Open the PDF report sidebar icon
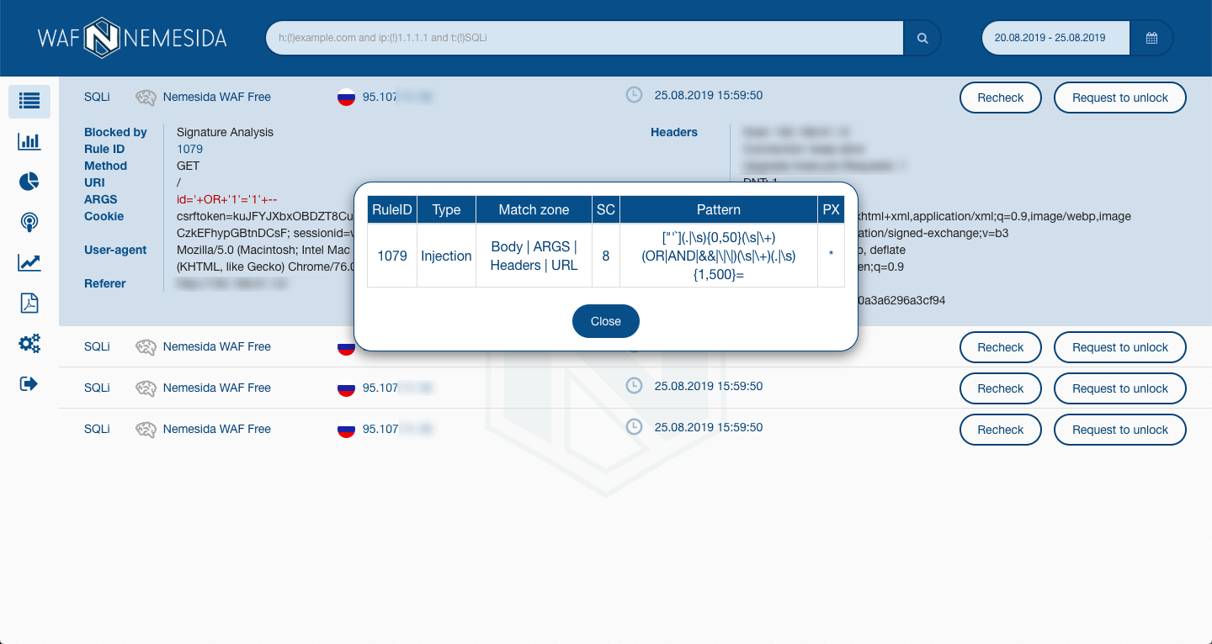The image size is (1212, 644). click(29, 304)
